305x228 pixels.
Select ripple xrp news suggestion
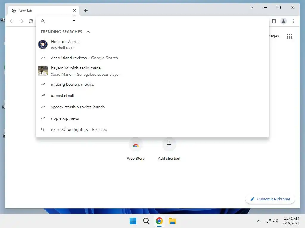point(152,118)
